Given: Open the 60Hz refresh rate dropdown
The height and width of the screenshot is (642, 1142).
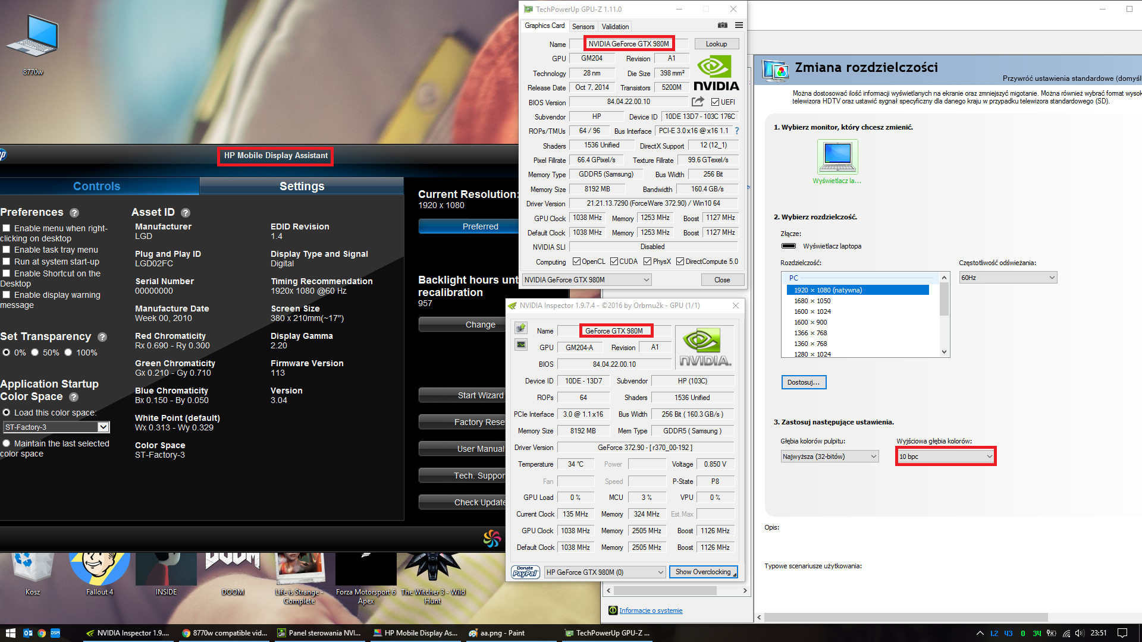Looking at the screenshot, I should 1008,278.
